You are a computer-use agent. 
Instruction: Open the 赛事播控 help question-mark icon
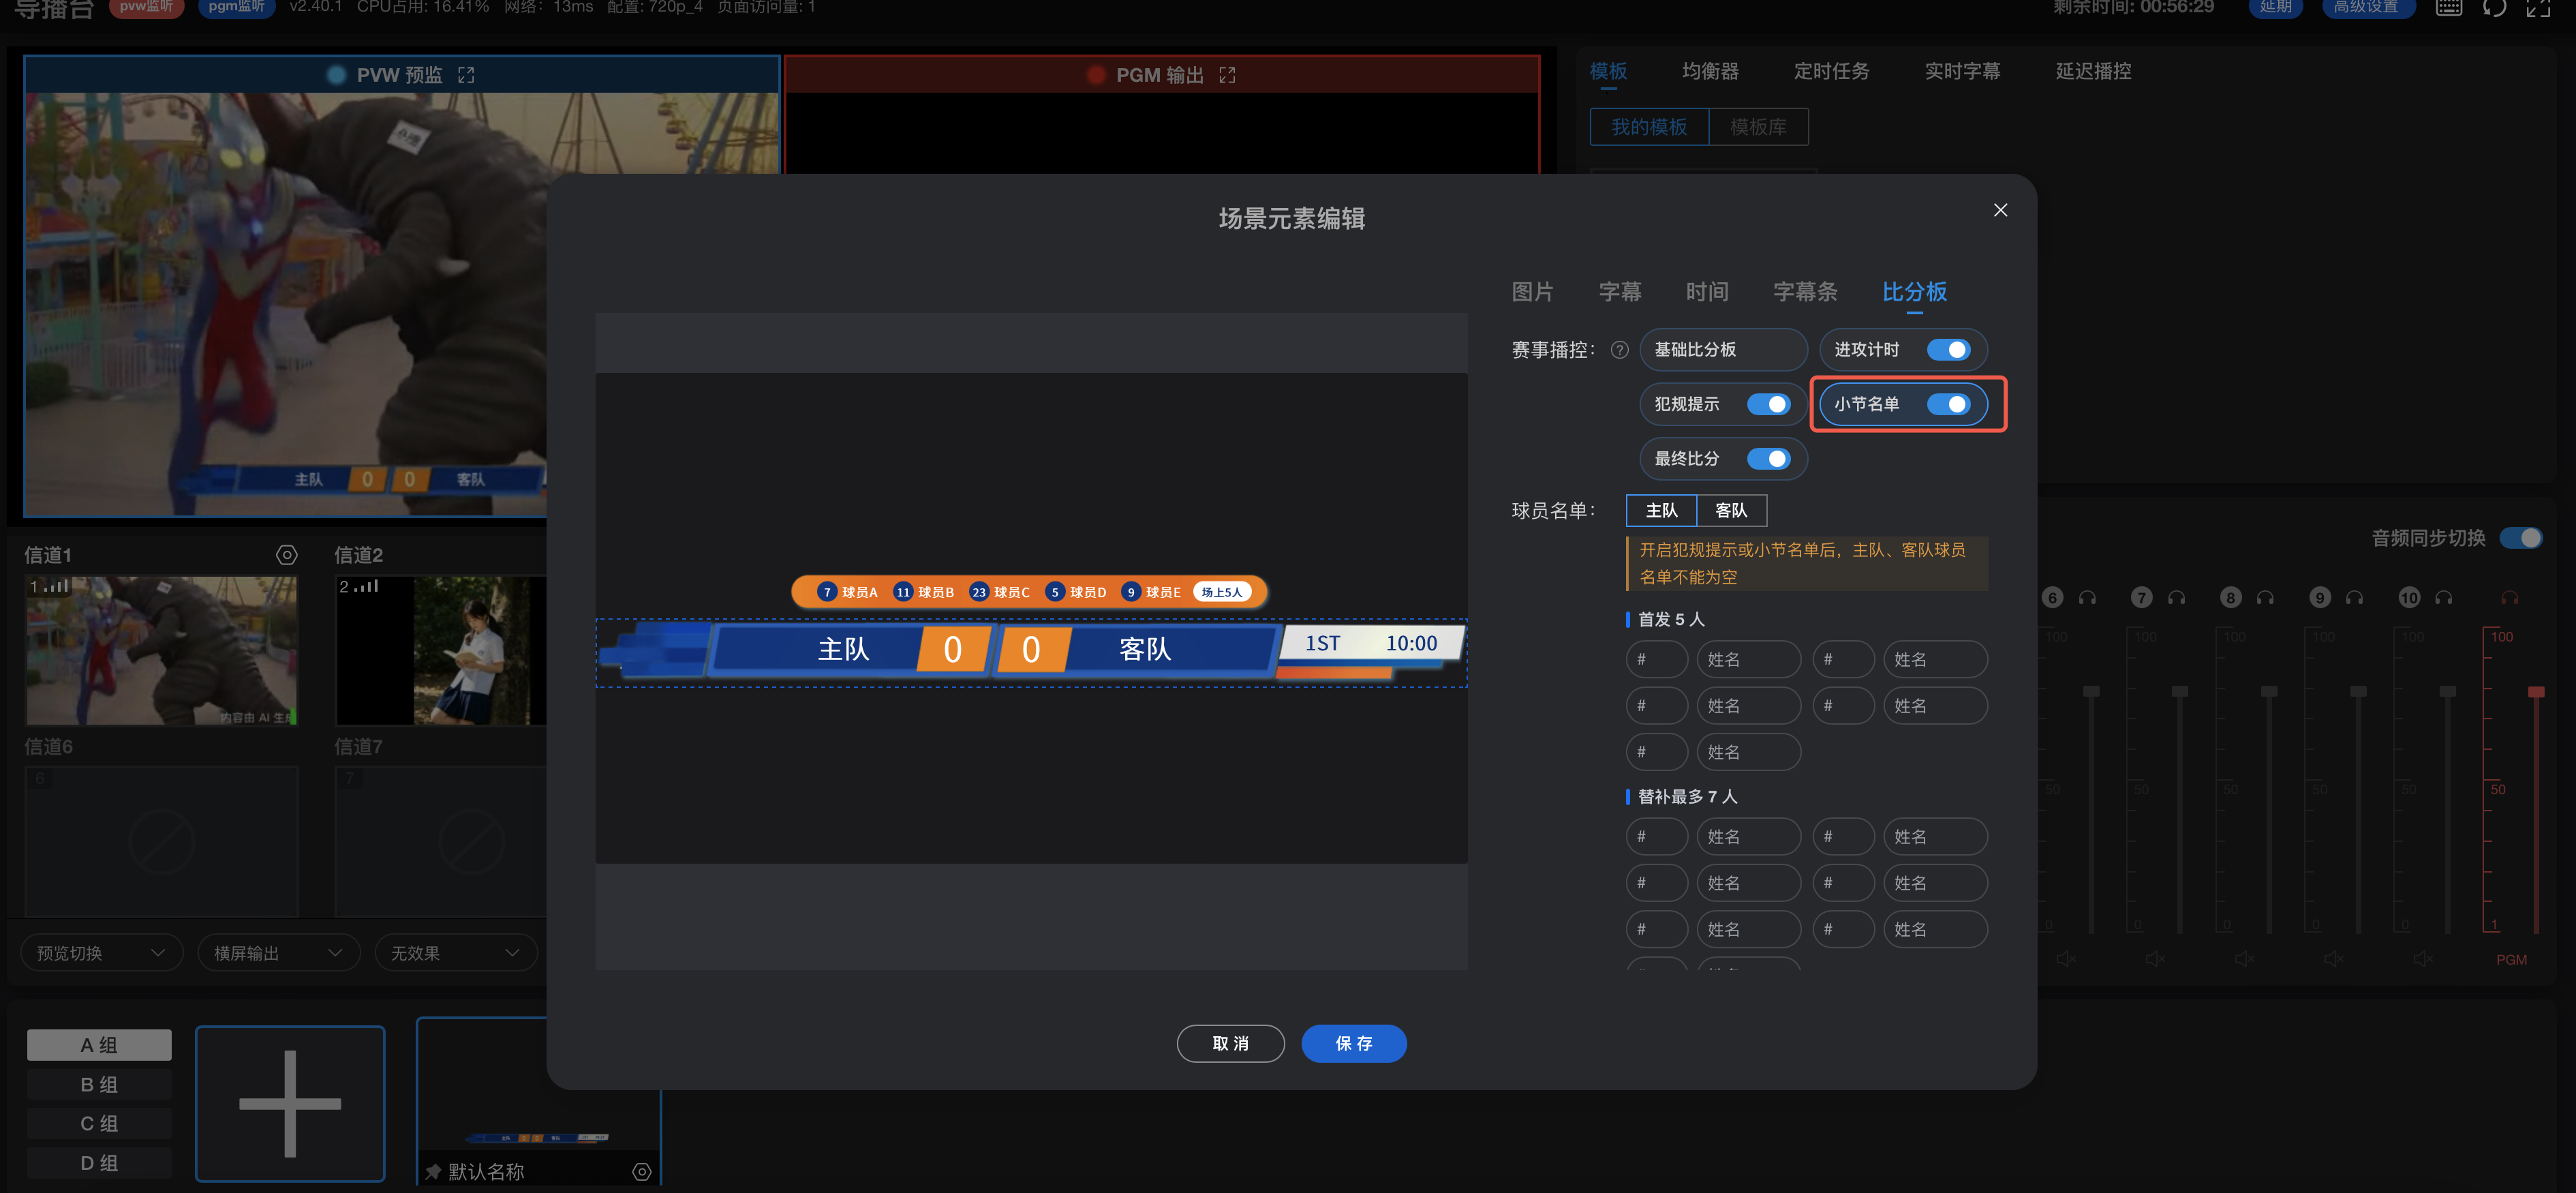coord(1620,350)
